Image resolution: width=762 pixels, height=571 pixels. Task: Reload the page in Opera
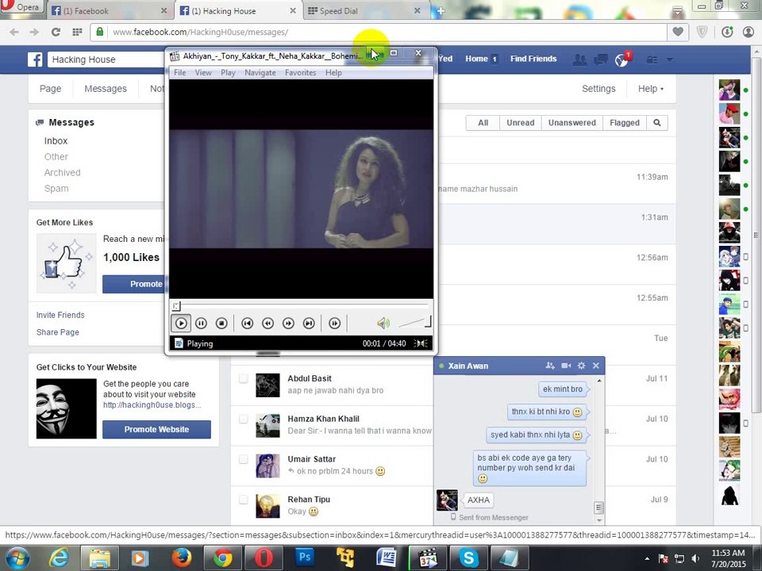click(x=56, y=32)
